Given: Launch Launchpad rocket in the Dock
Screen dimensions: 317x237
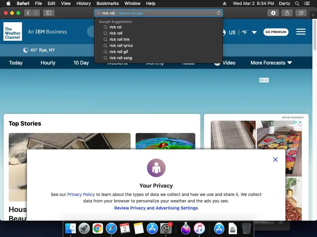Looking at the screenshot, I should [x=84, y=229].
